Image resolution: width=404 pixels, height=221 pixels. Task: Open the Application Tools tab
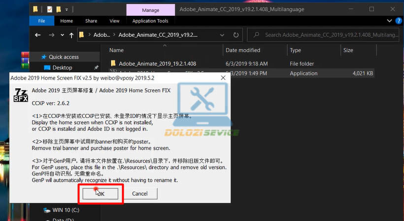click(150, 21)
